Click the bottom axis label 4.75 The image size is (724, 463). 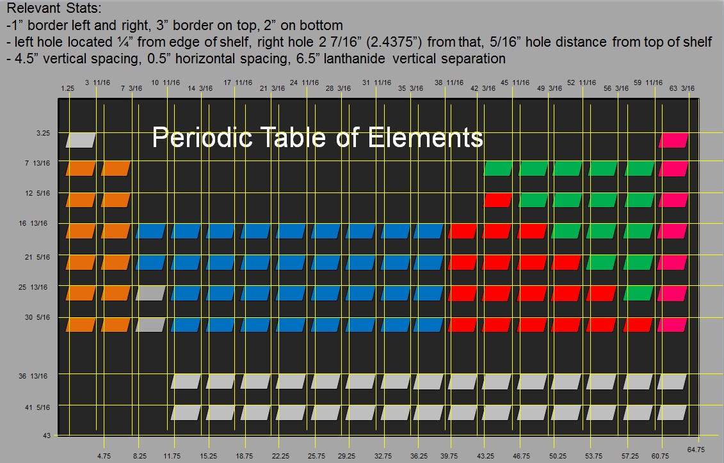click(104, 456)
